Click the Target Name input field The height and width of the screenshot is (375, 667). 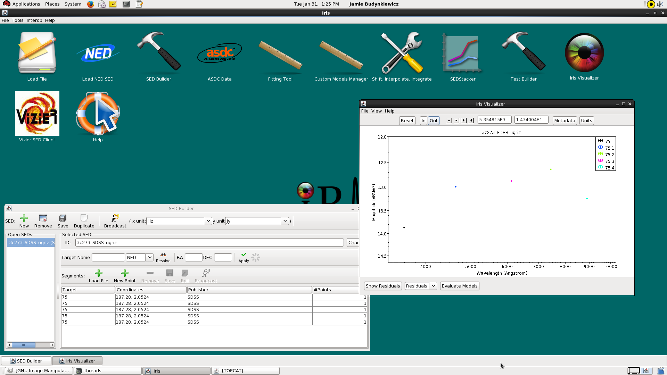pyautogui.click(x=108, y=257)
